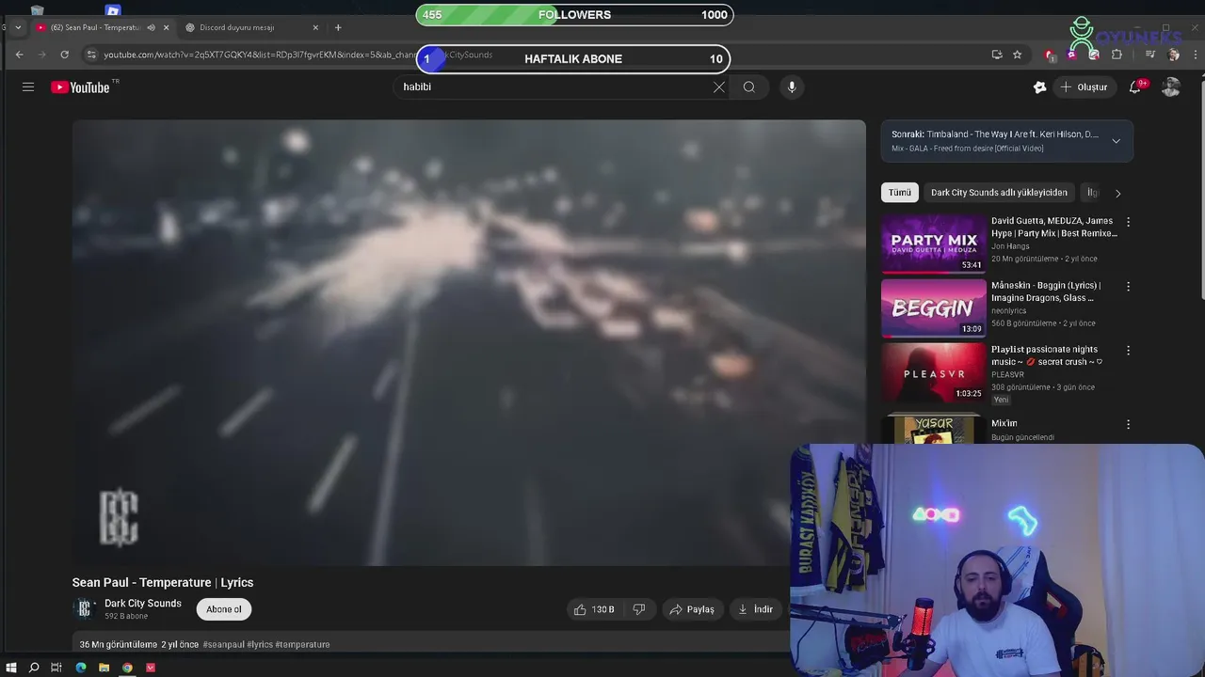Open the PLEASVR playlist thumbnail
The height and width of the screenshot is (677, 1205).
pyautogui.click(x=933, y=371)
